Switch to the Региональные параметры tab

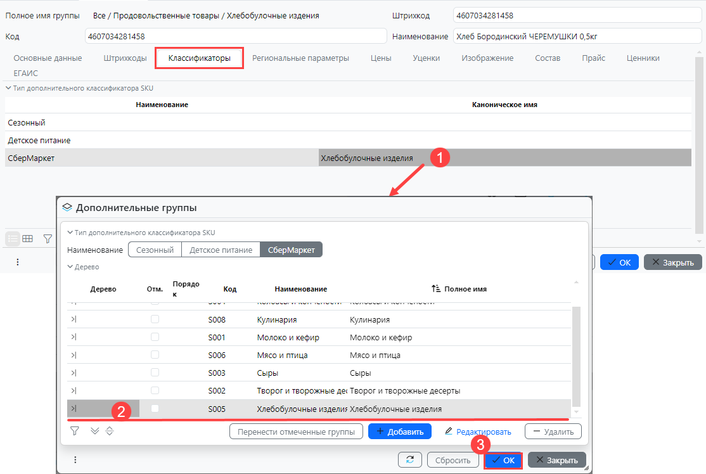pos(300,58)
